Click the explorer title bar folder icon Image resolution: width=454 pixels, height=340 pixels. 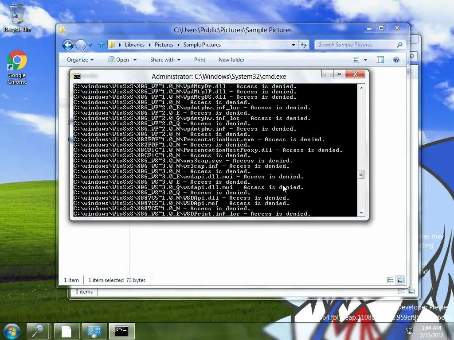[x=62, y=30]
